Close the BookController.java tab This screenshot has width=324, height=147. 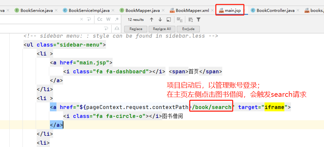click(298, 10)
